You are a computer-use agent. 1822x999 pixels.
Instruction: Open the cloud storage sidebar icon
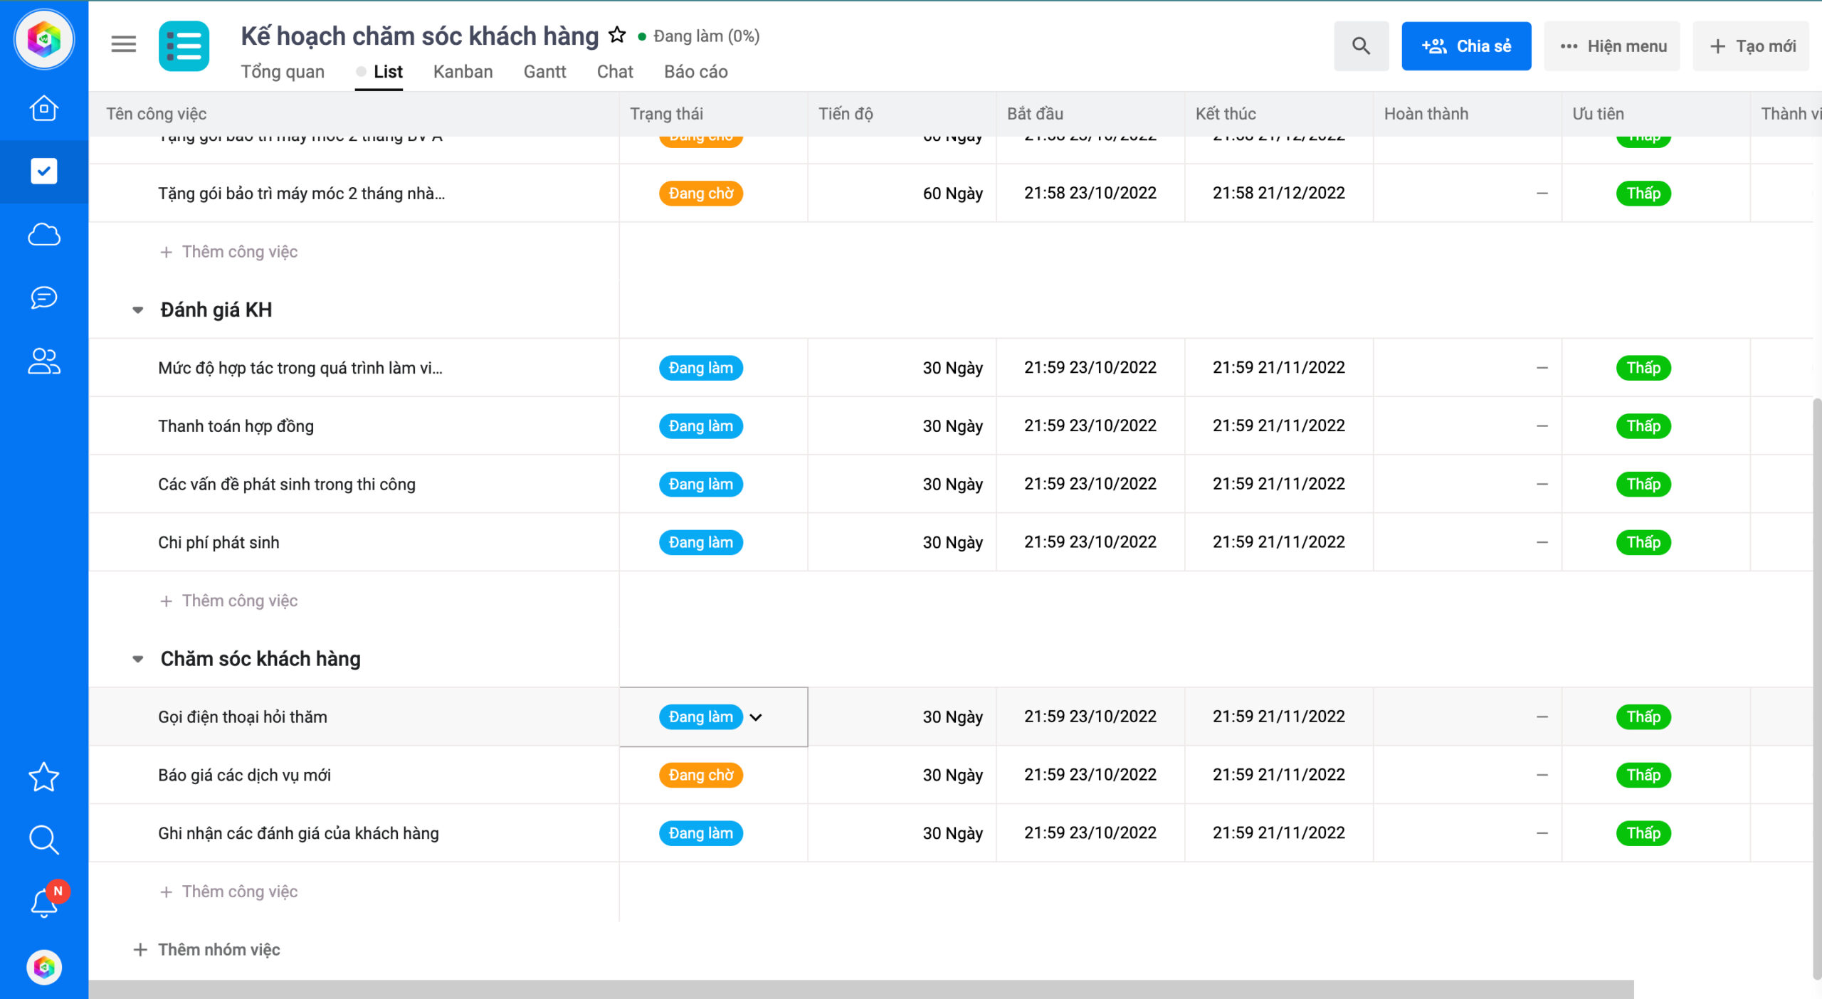pyautogui.click(x=44, y=234)
